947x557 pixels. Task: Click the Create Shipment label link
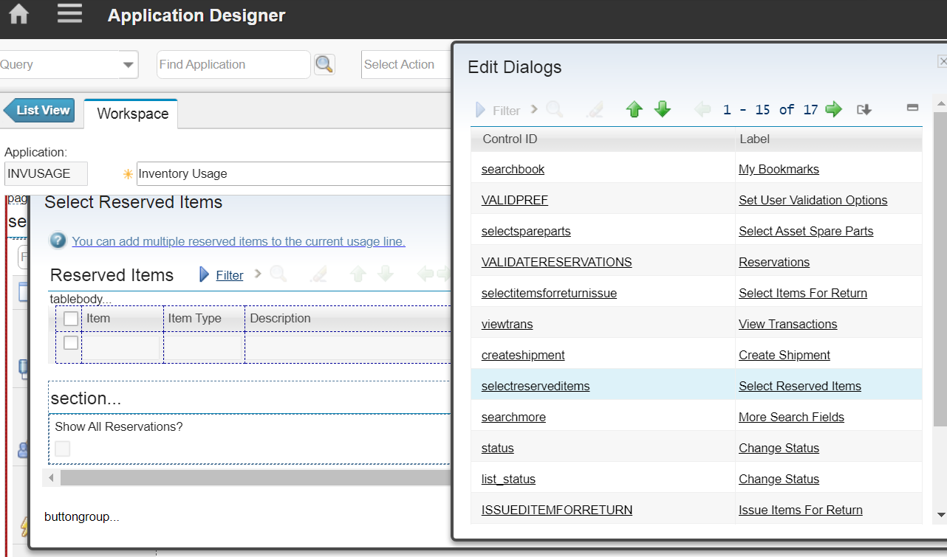tap(784, 355)
